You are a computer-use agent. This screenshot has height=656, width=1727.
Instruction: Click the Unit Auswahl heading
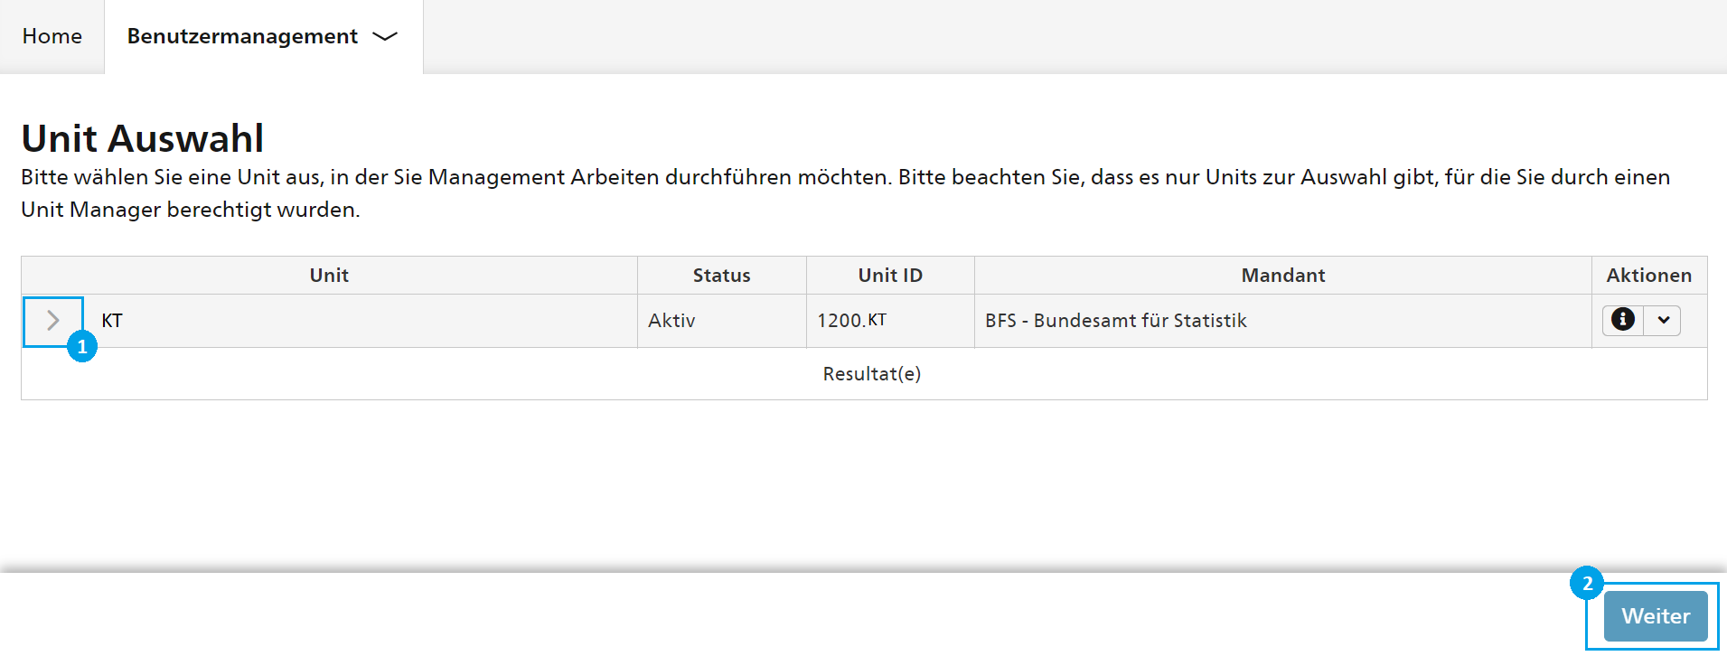click(x=143, y=138)
